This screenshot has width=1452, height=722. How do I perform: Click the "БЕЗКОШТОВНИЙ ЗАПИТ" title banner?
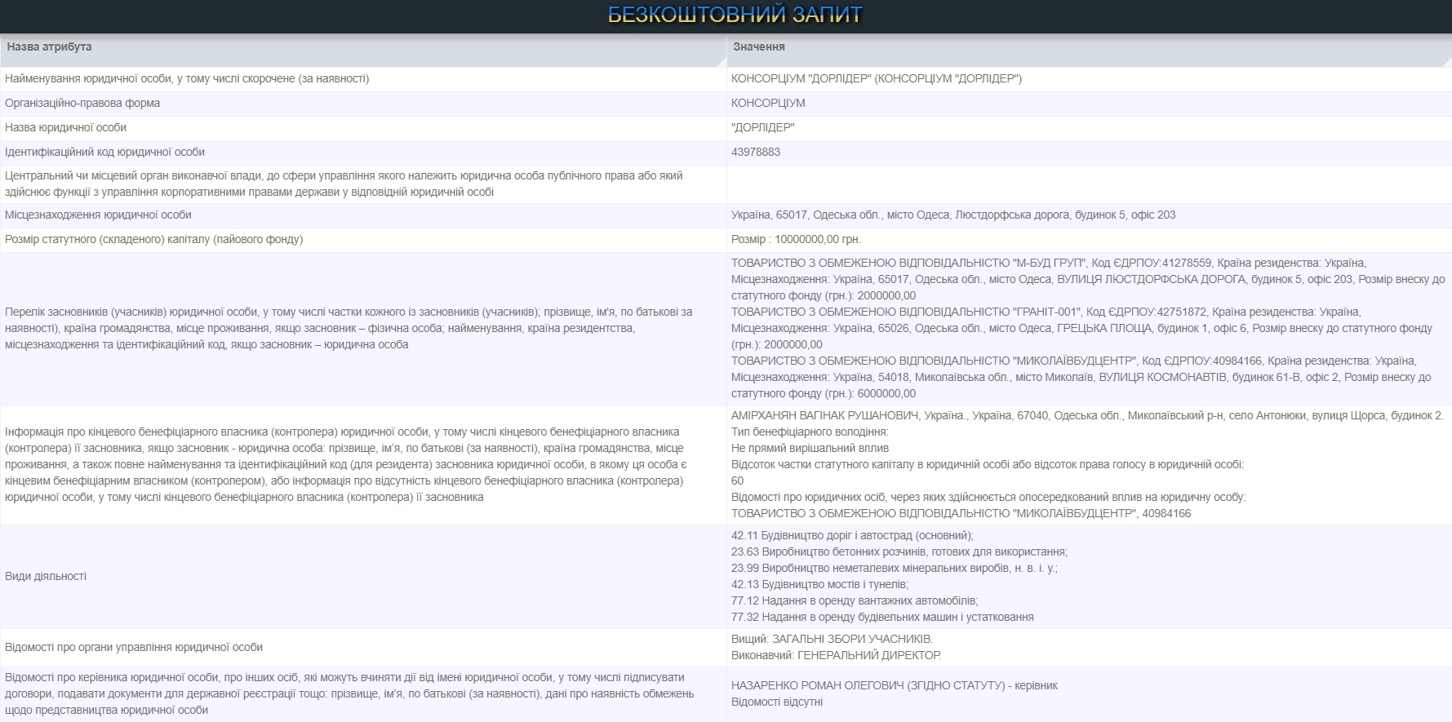(x=735, y=16)
